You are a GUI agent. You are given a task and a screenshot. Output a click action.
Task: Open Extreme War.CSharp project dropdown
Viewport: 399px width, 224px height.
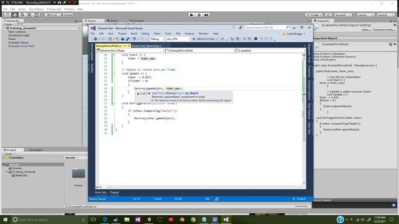(x=130, y=50)
